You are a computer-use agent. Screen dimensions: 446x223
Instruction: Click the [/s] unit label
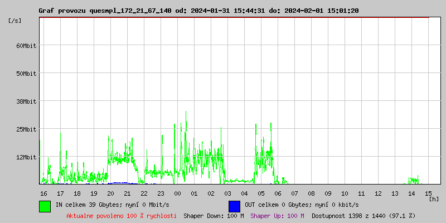tap(15, 21)
